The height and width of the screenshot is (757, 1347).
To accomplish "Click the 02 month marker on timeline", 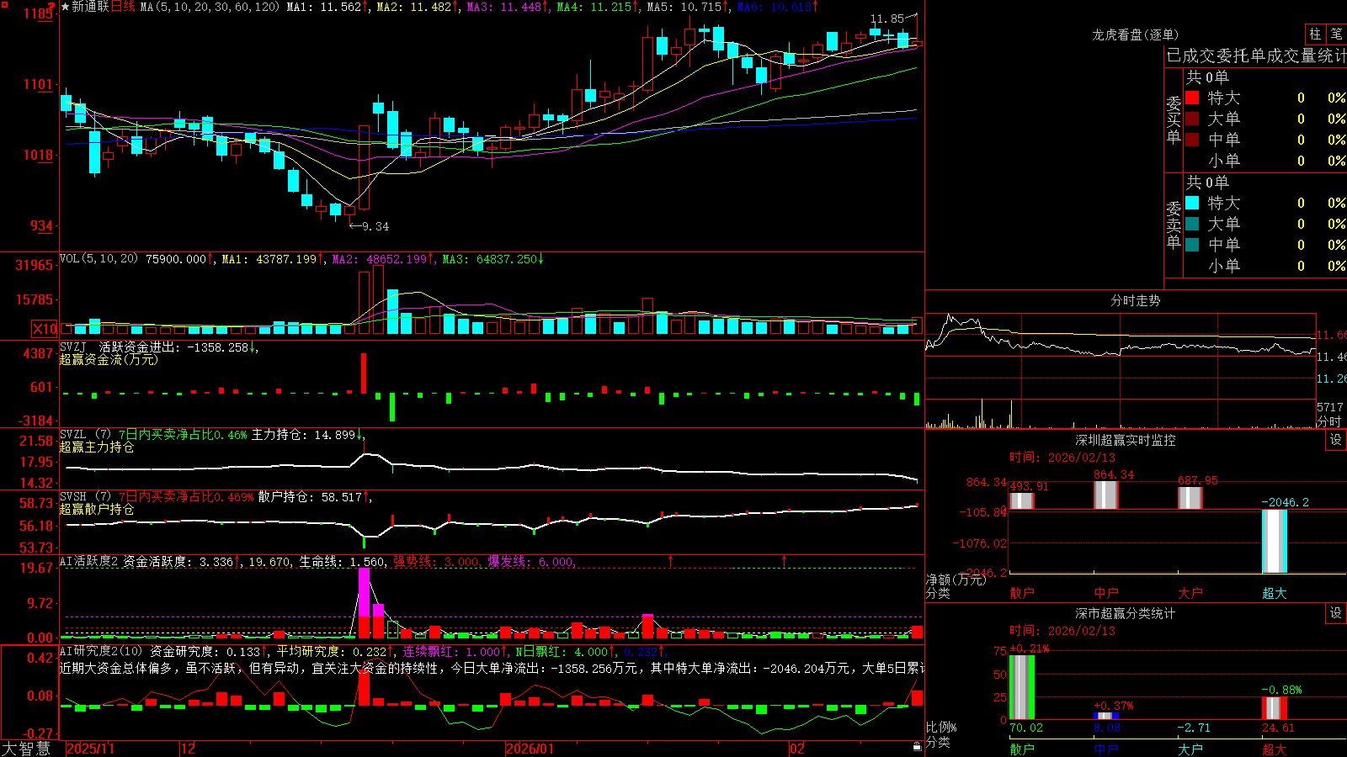I will (x=797, y=749).
